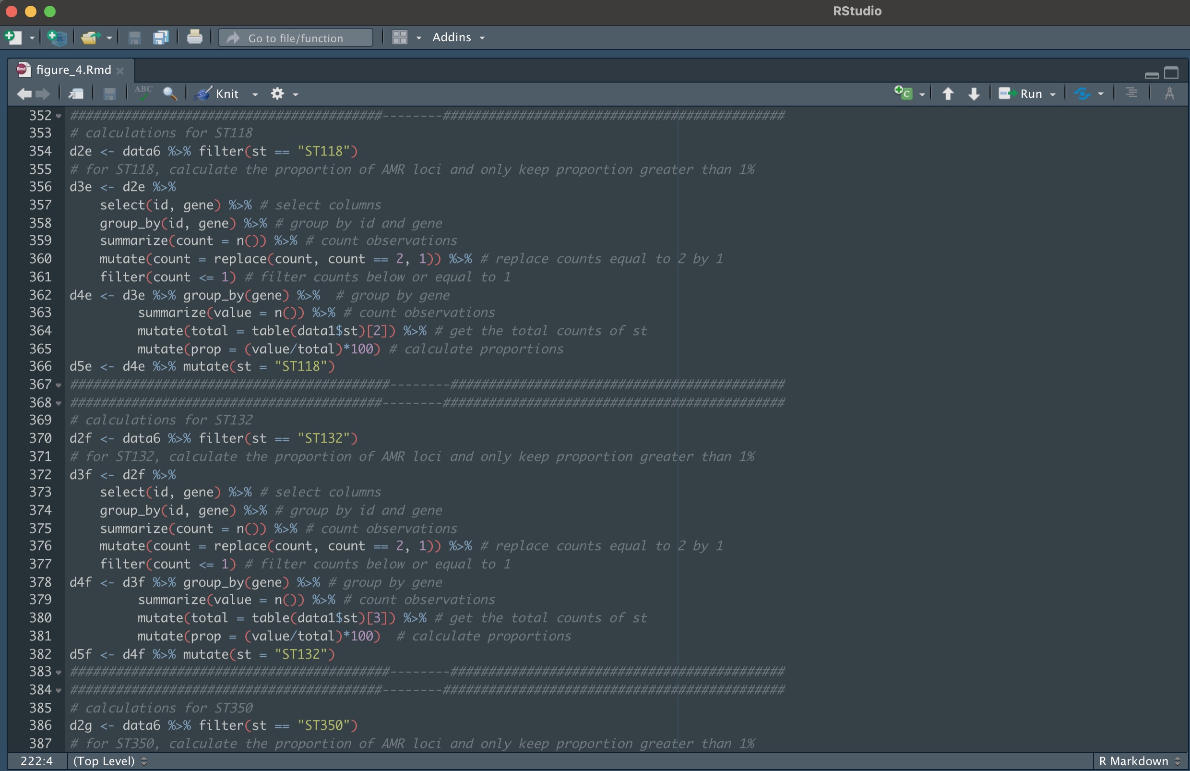
Task: Click the create R project icon
Action: coord(57,37)
